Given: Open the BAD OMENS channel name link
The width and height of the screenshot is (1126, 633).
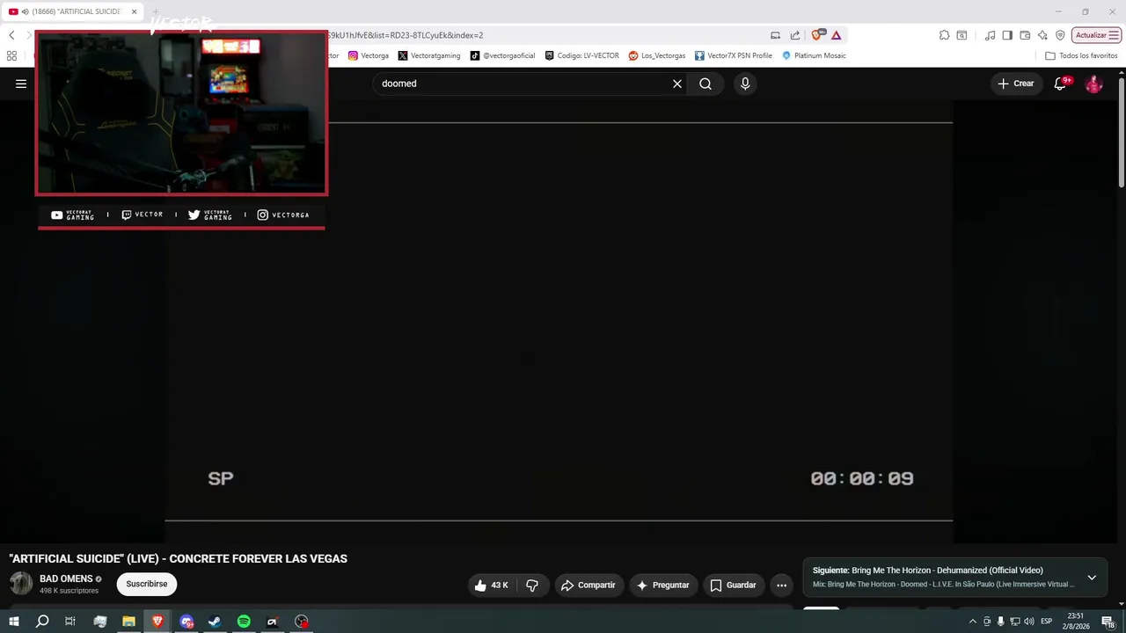Looking at the screenshot, I should tap(66, 578).
